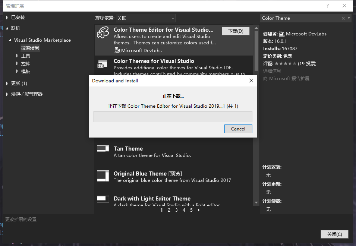The height and width of the screenshot is (246, 356).
Task: Open 更改扩展的设置 link
Action: click(21, 220)
